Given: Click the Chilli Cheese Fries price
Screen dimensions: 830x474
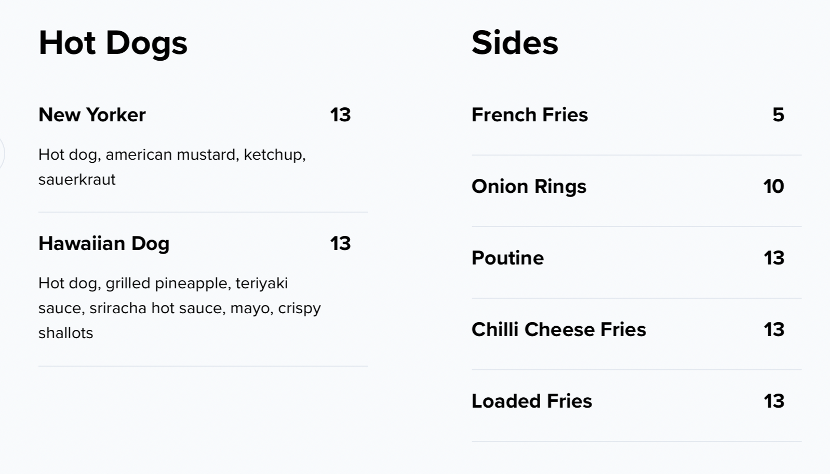Looking at the screenshot, I should click(773, 329).
